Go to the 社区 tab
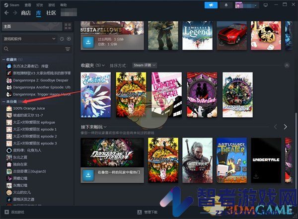 tap(51, 13)
